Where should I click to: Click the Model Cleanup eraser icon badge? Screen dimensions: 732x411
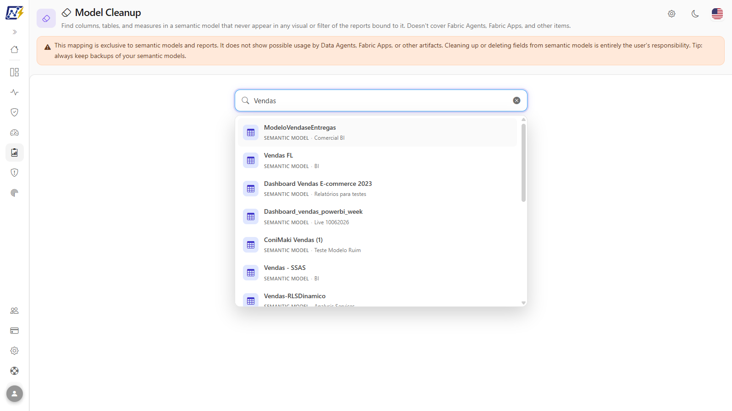pos(46,18)
